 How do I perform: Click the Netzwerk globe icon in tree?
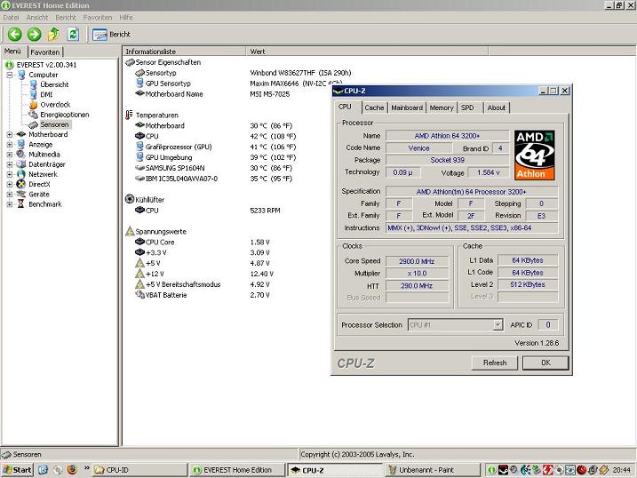[x=21, y=174]
